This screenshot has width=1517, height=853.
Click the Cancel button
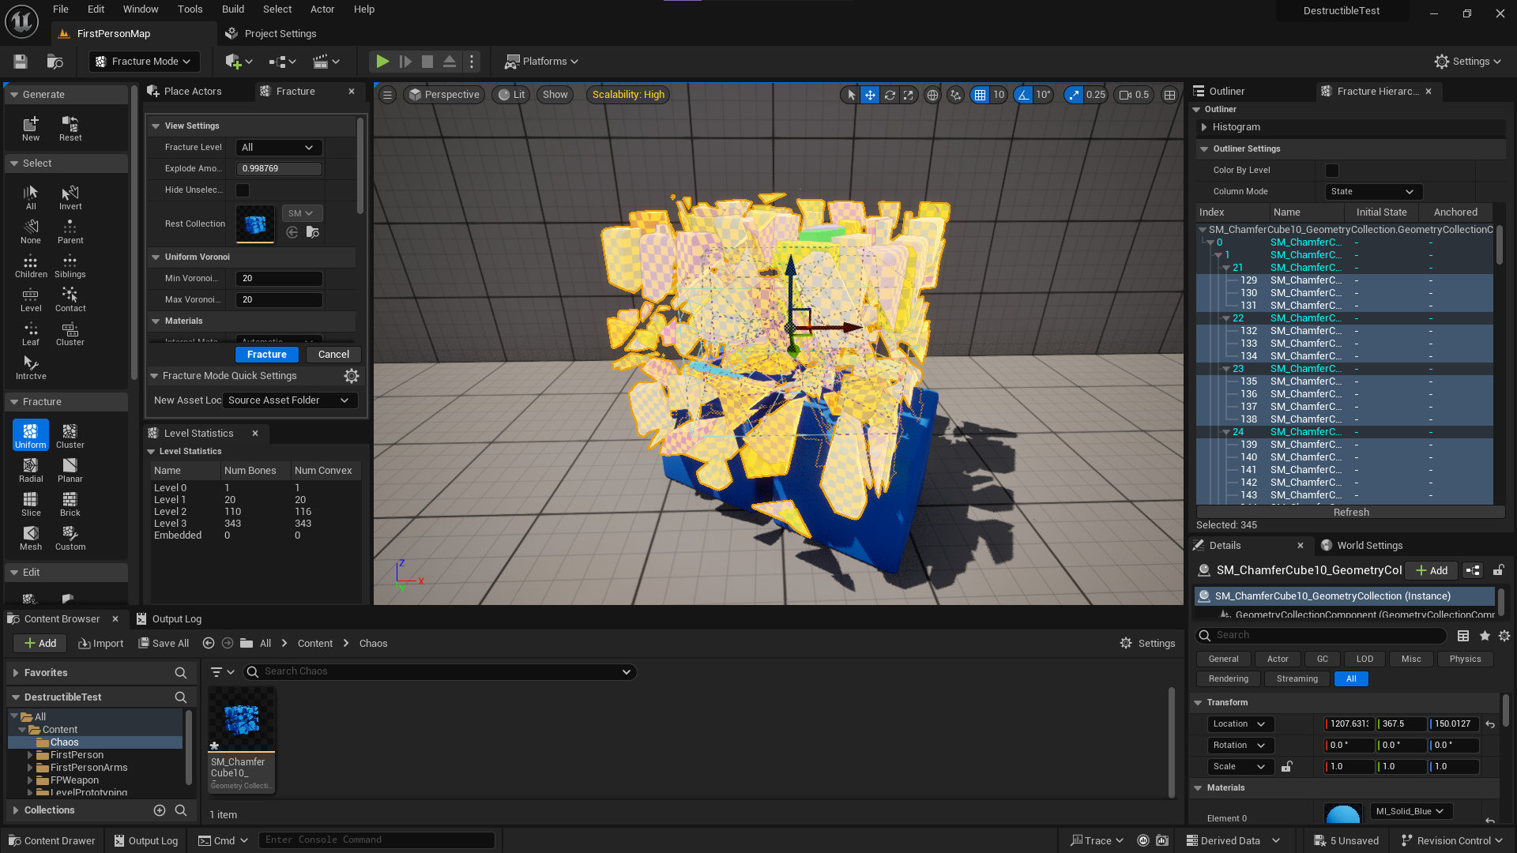(333, 355)
